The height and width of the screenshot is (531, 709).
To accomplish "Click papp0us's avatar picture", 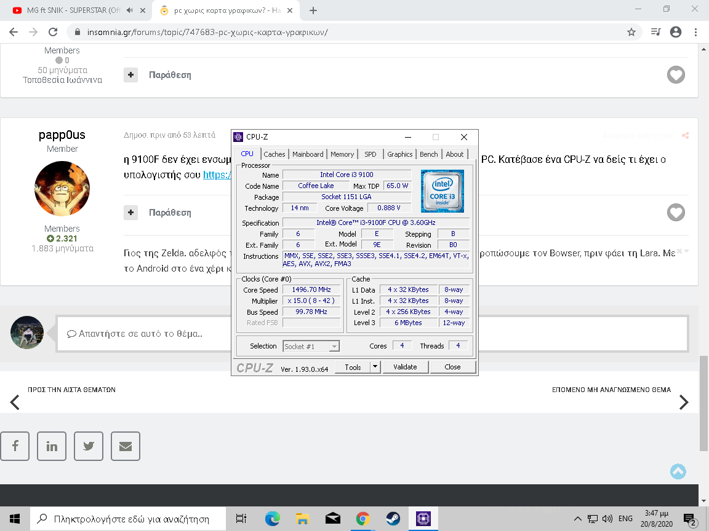I will tap(62, 188).
